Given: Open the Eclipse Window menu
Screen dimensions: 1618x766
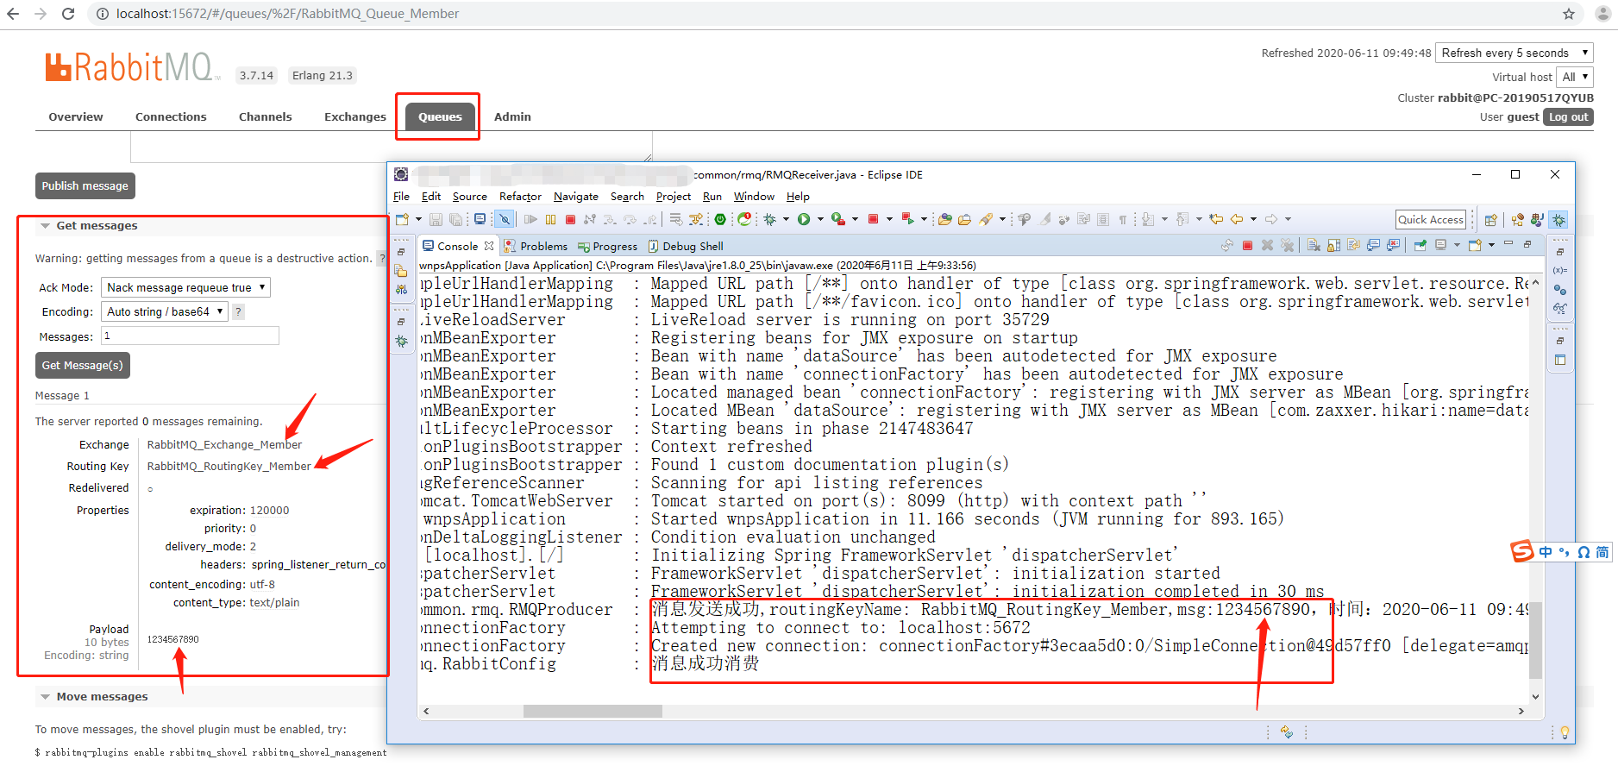Looking at the screenshot, I should click(x=754, y=197).
